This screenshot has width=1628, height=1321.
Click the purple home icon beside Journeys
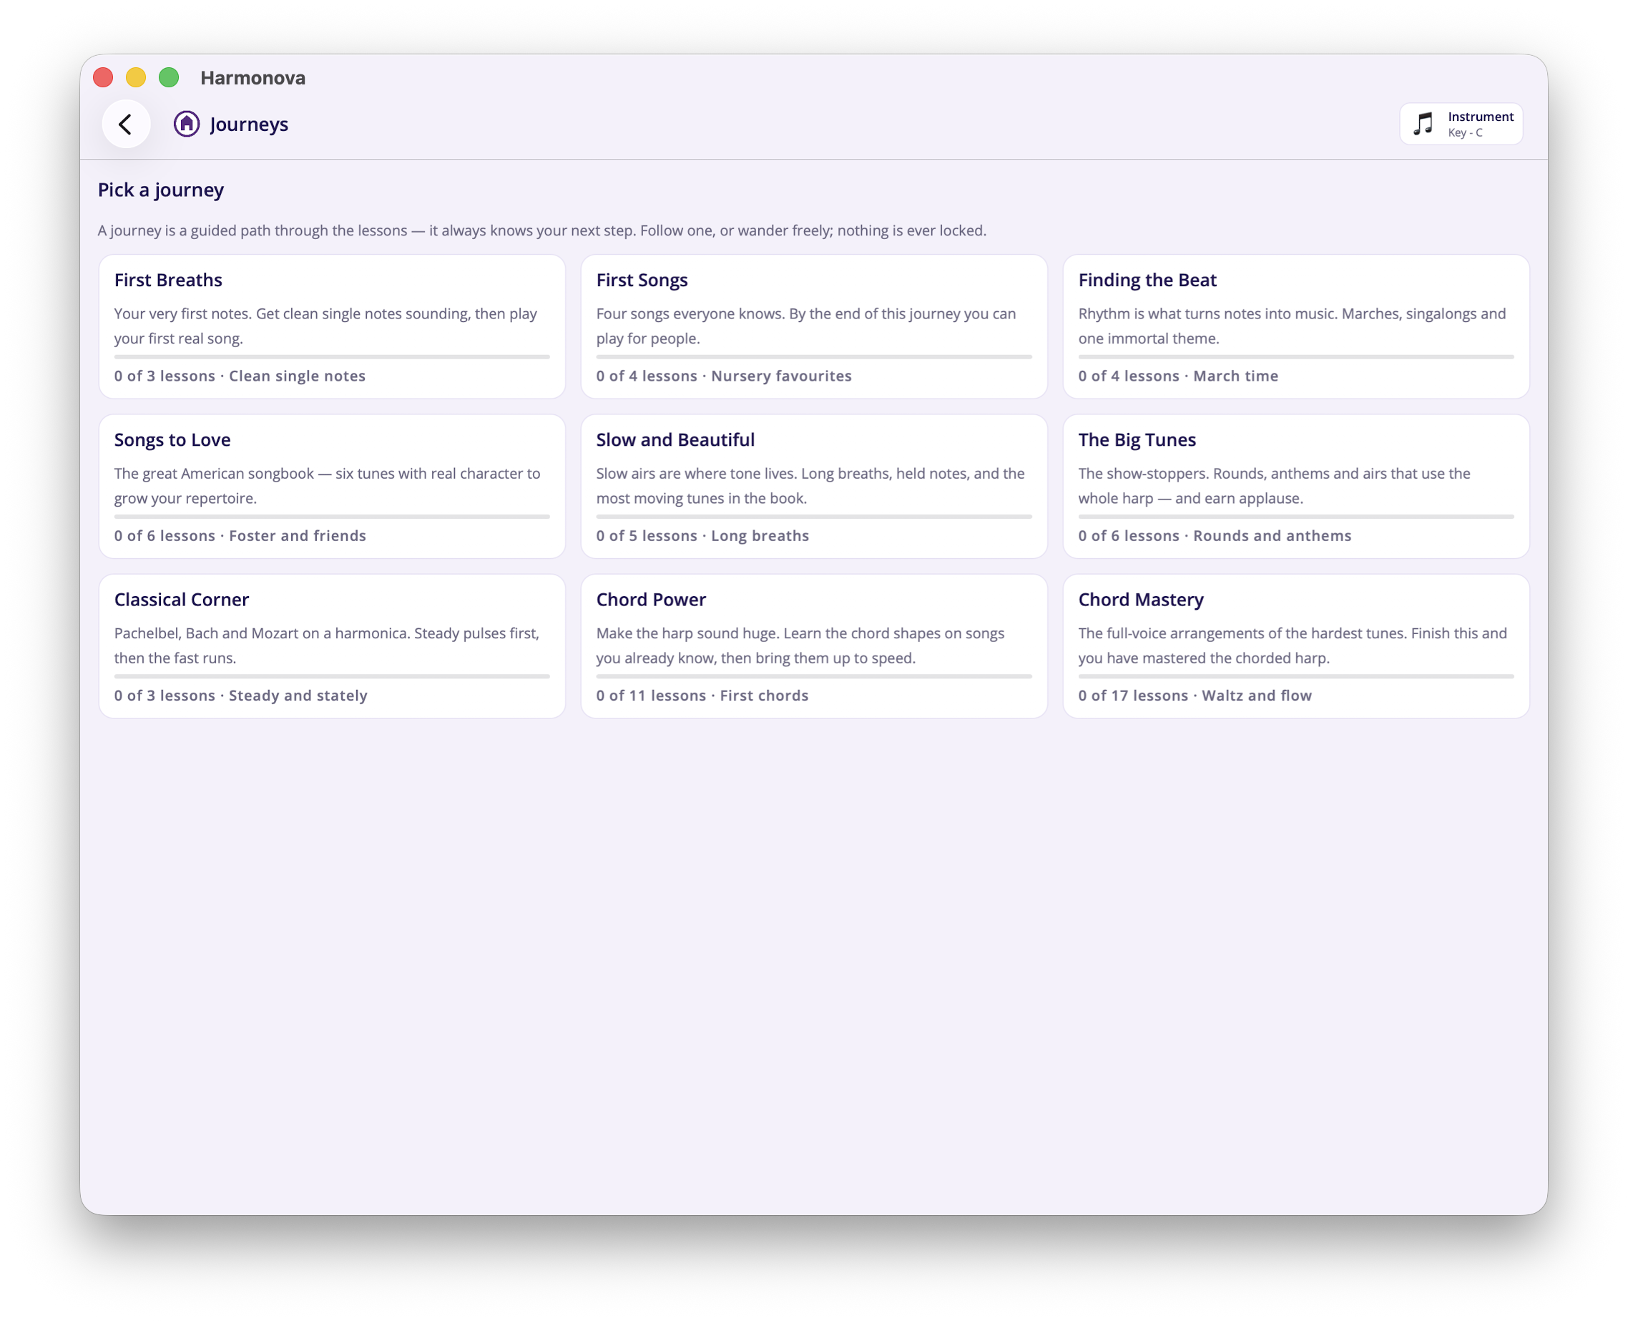(187, 124)
